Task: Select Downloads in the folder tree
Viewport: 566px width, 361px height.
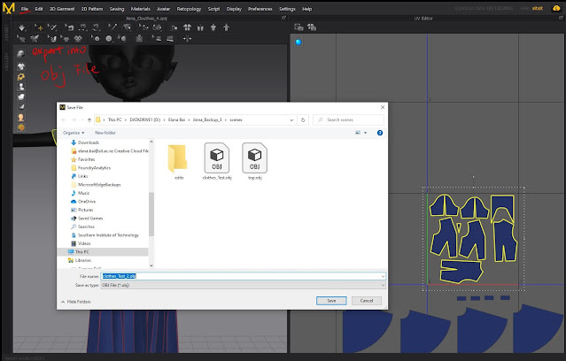Action: 89,142
